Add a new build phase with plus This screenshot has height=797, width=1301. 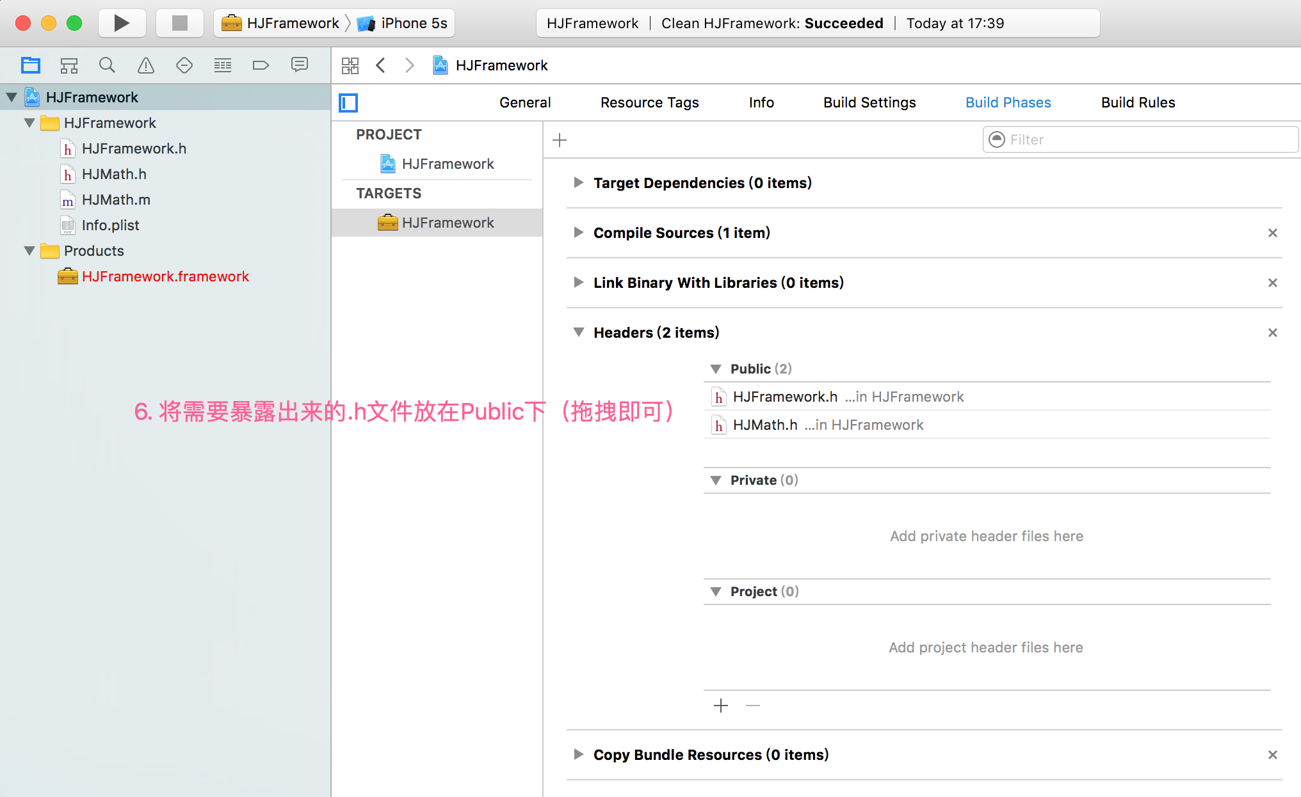[560, 140]
